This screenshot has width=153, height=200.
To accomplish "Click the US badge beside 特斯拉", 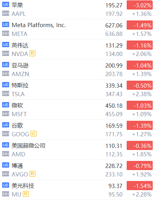I will 6,85.
